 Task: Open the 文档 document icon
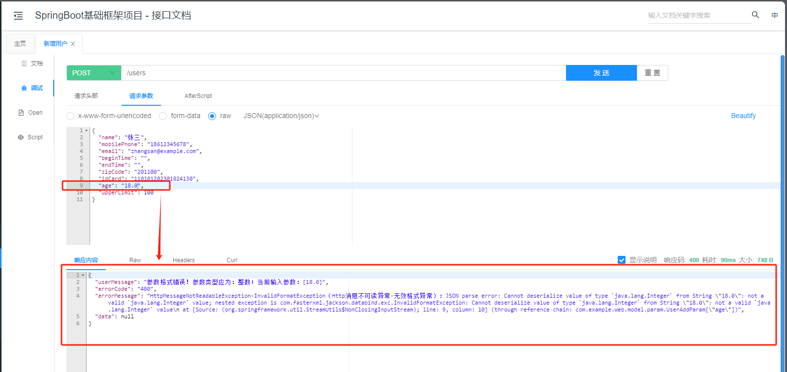coord(24,63)
